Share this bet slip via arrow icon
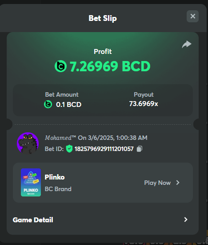Image resolution: width=208 pixels, height=245 pixels. tap(187, 44)
